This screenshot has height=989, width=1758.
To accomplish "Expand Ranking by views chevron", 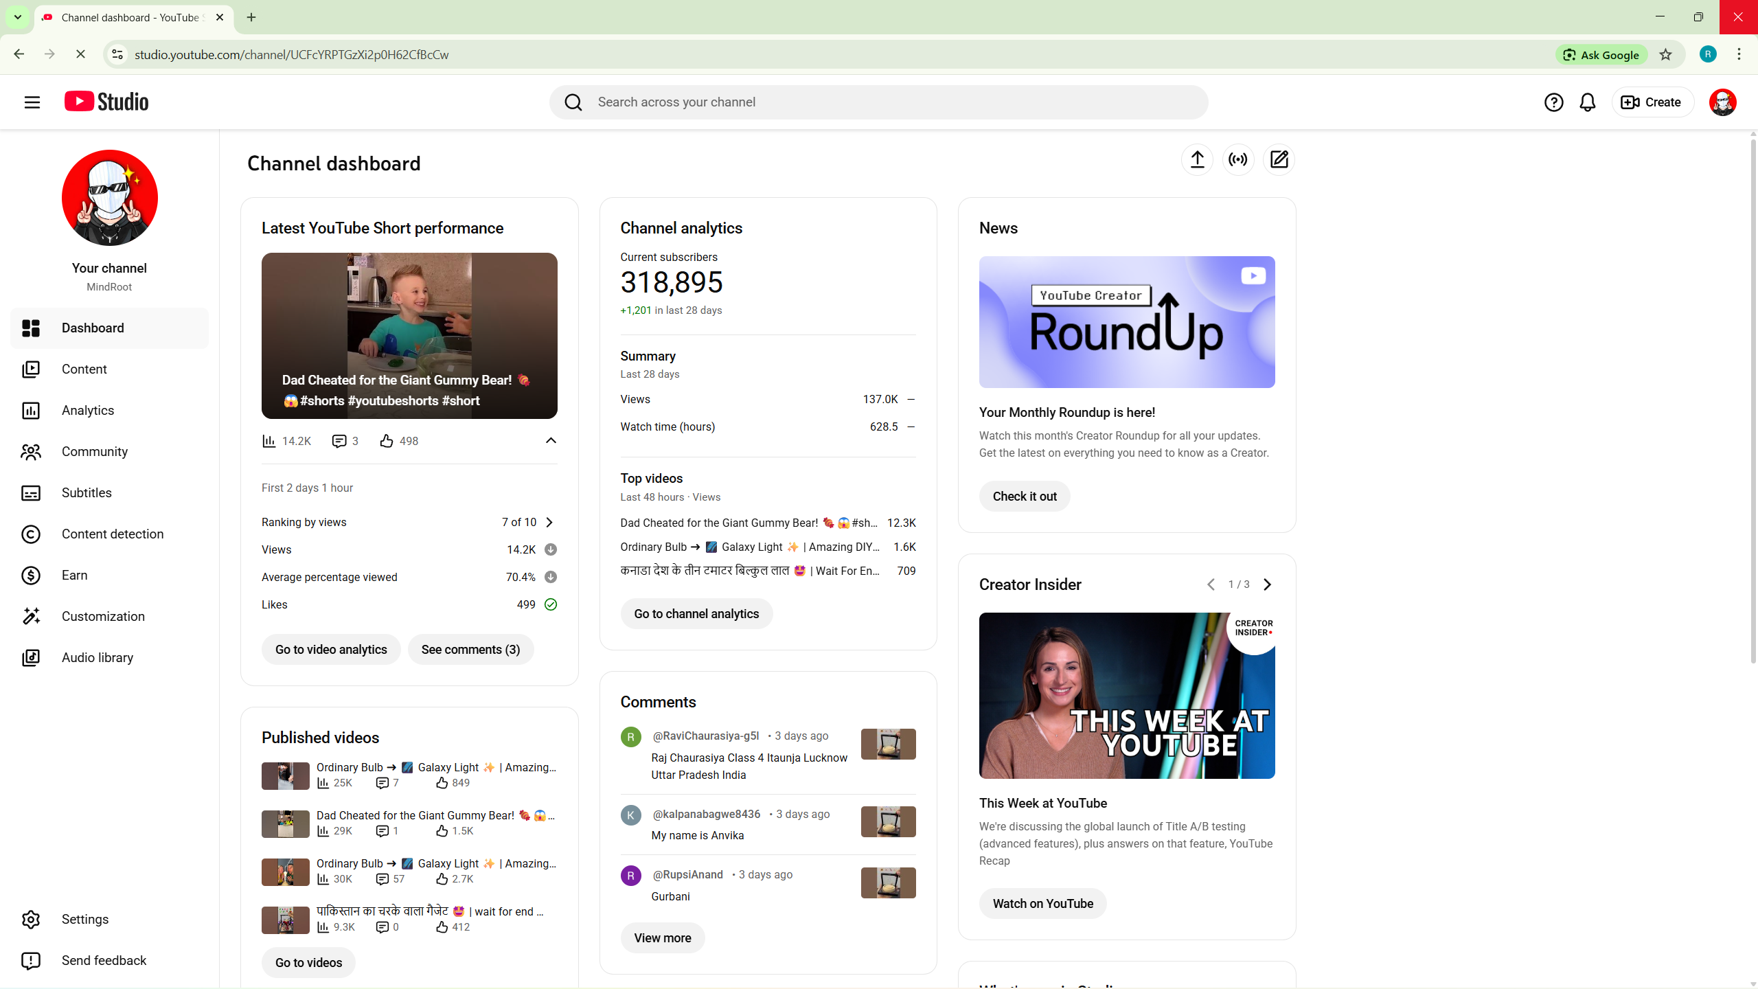I will [549, 522].
